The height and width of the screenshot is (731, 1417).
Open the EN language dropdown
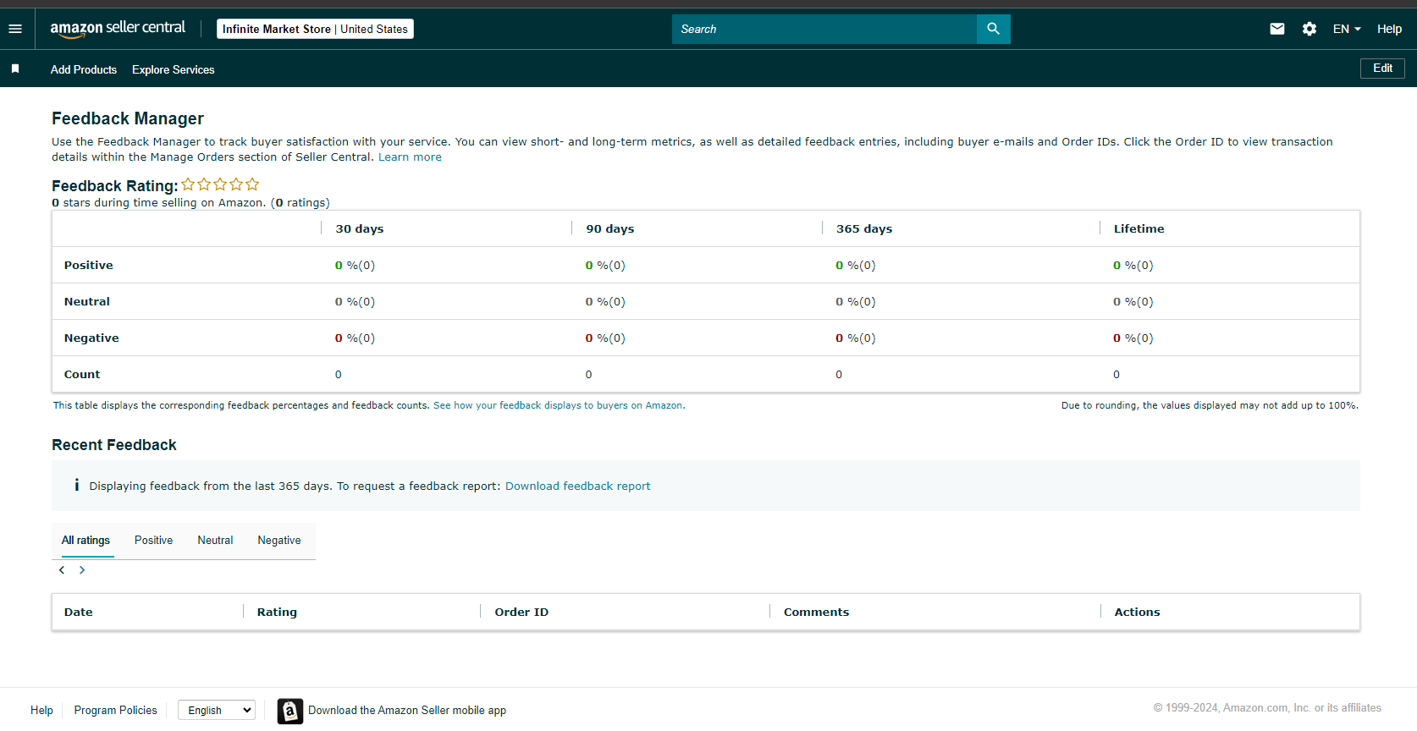pyautogui.click(x=1347, y=29)
